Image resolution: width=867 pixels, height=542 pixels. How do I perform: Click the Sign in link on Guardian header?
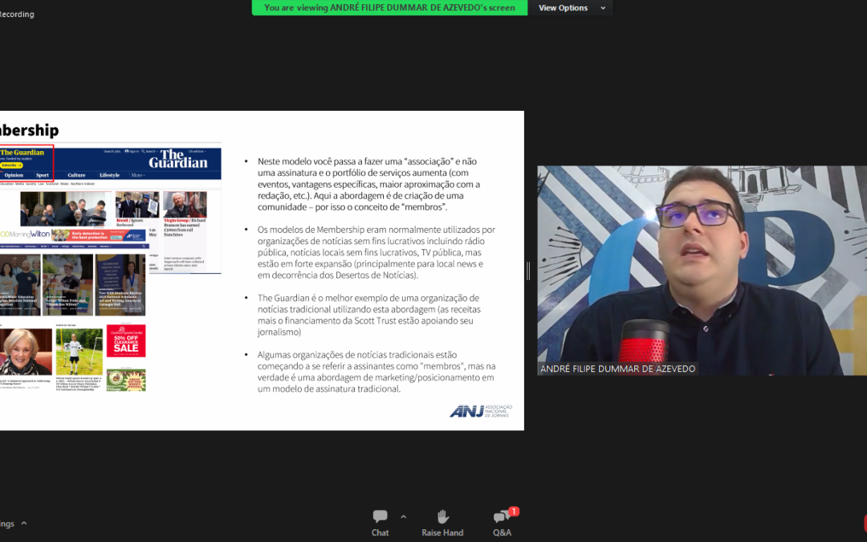pyautogui.click(x=132, y=151)
